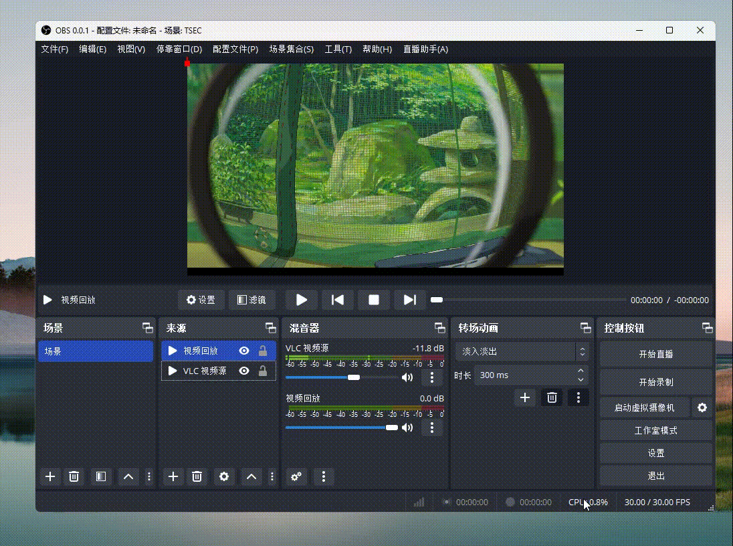The width and height of the screenshot is (733, 546).
Task: Open VLC 视频源 mixer options menu
Action: pos(432,377)
